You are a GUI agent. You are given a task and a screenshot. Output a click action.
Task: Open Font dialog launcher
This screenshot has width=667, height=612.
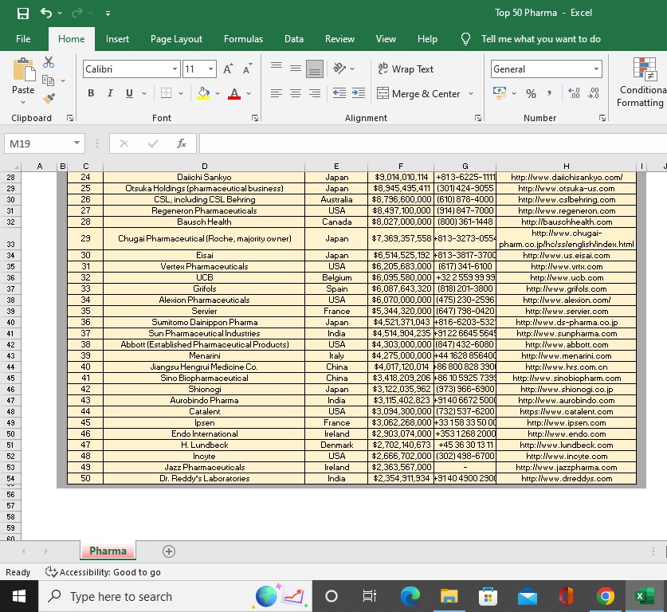255,118
